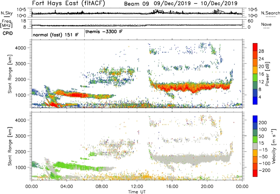280x194 pixels.
Task: Click the 'Time UT' axis label
Action: [x=137, y=192]
